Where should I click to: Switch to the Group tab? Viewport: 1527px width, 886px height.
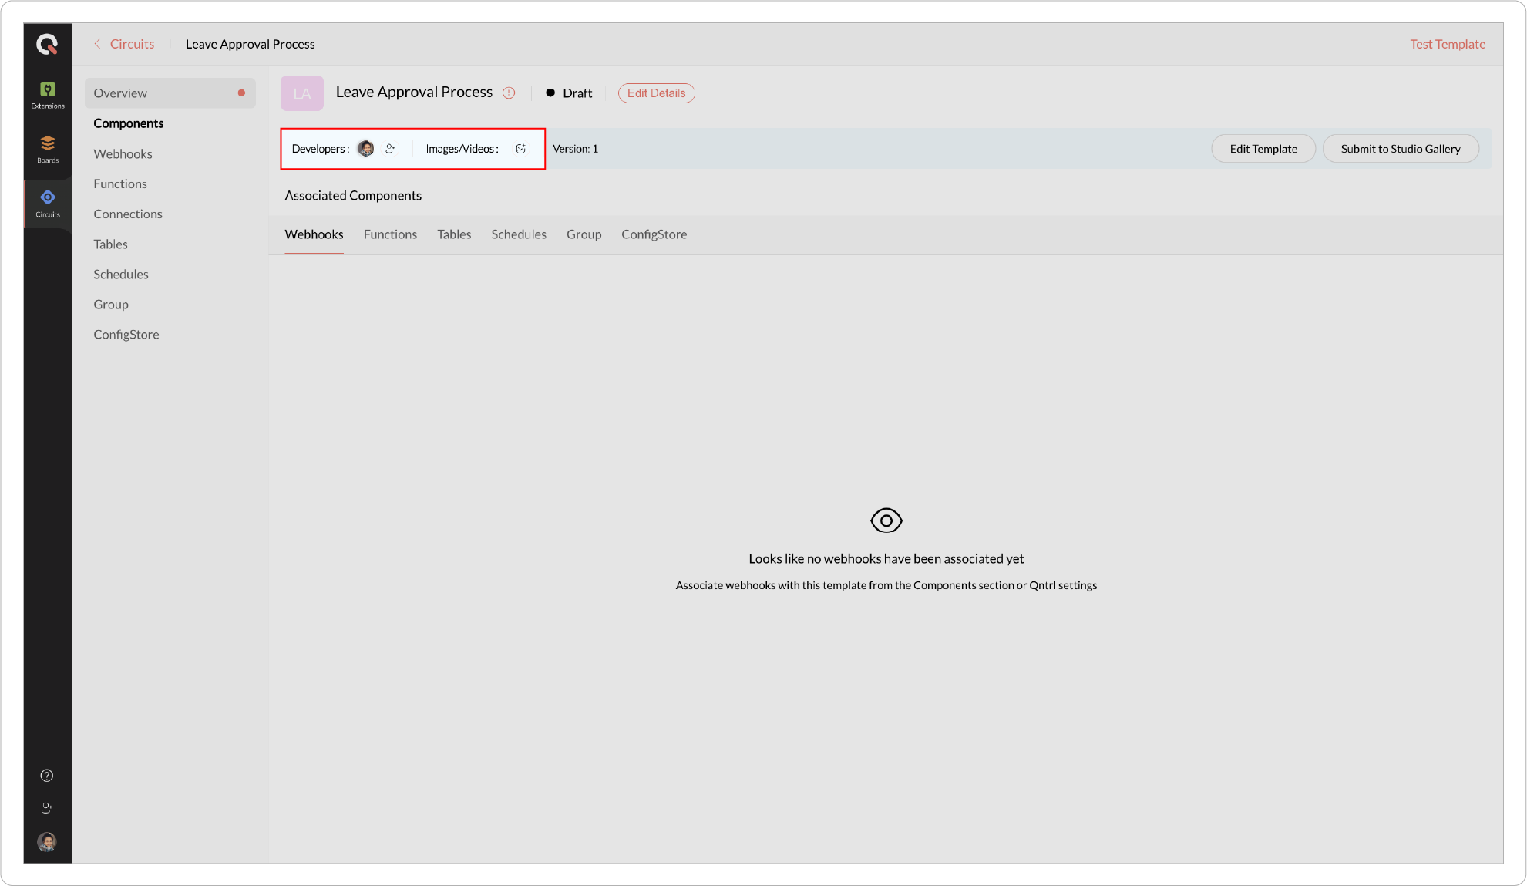pos(584,234)
